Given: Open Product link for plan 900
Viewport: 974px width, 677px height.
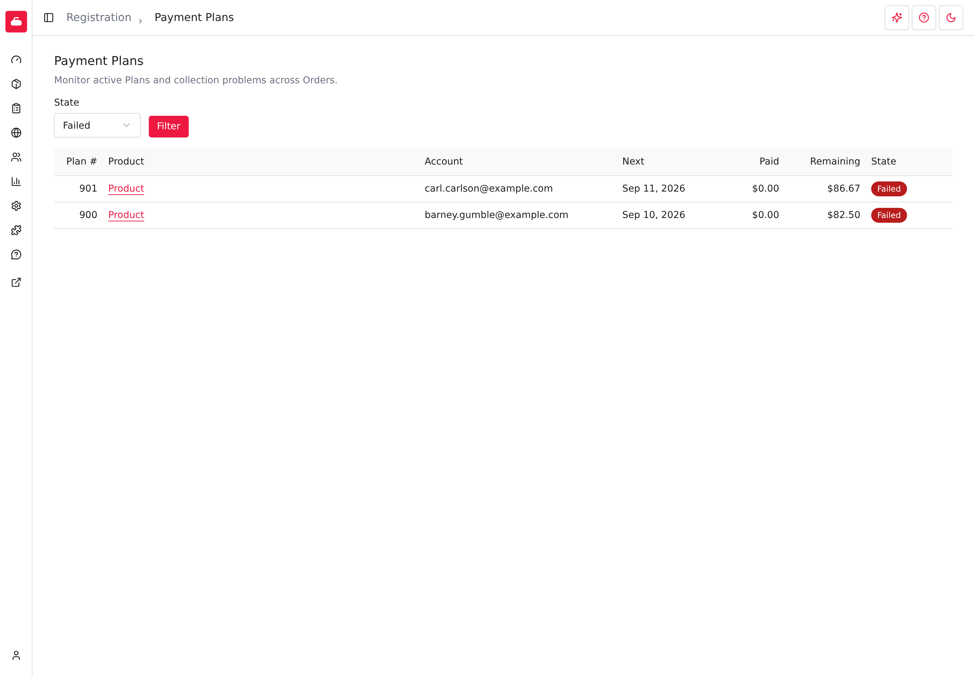Looking at the screenshot, I should click(126, 215).
